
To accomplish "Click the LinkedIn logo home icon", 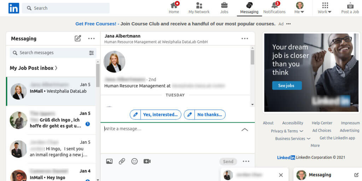I will (x=14, y=8).
